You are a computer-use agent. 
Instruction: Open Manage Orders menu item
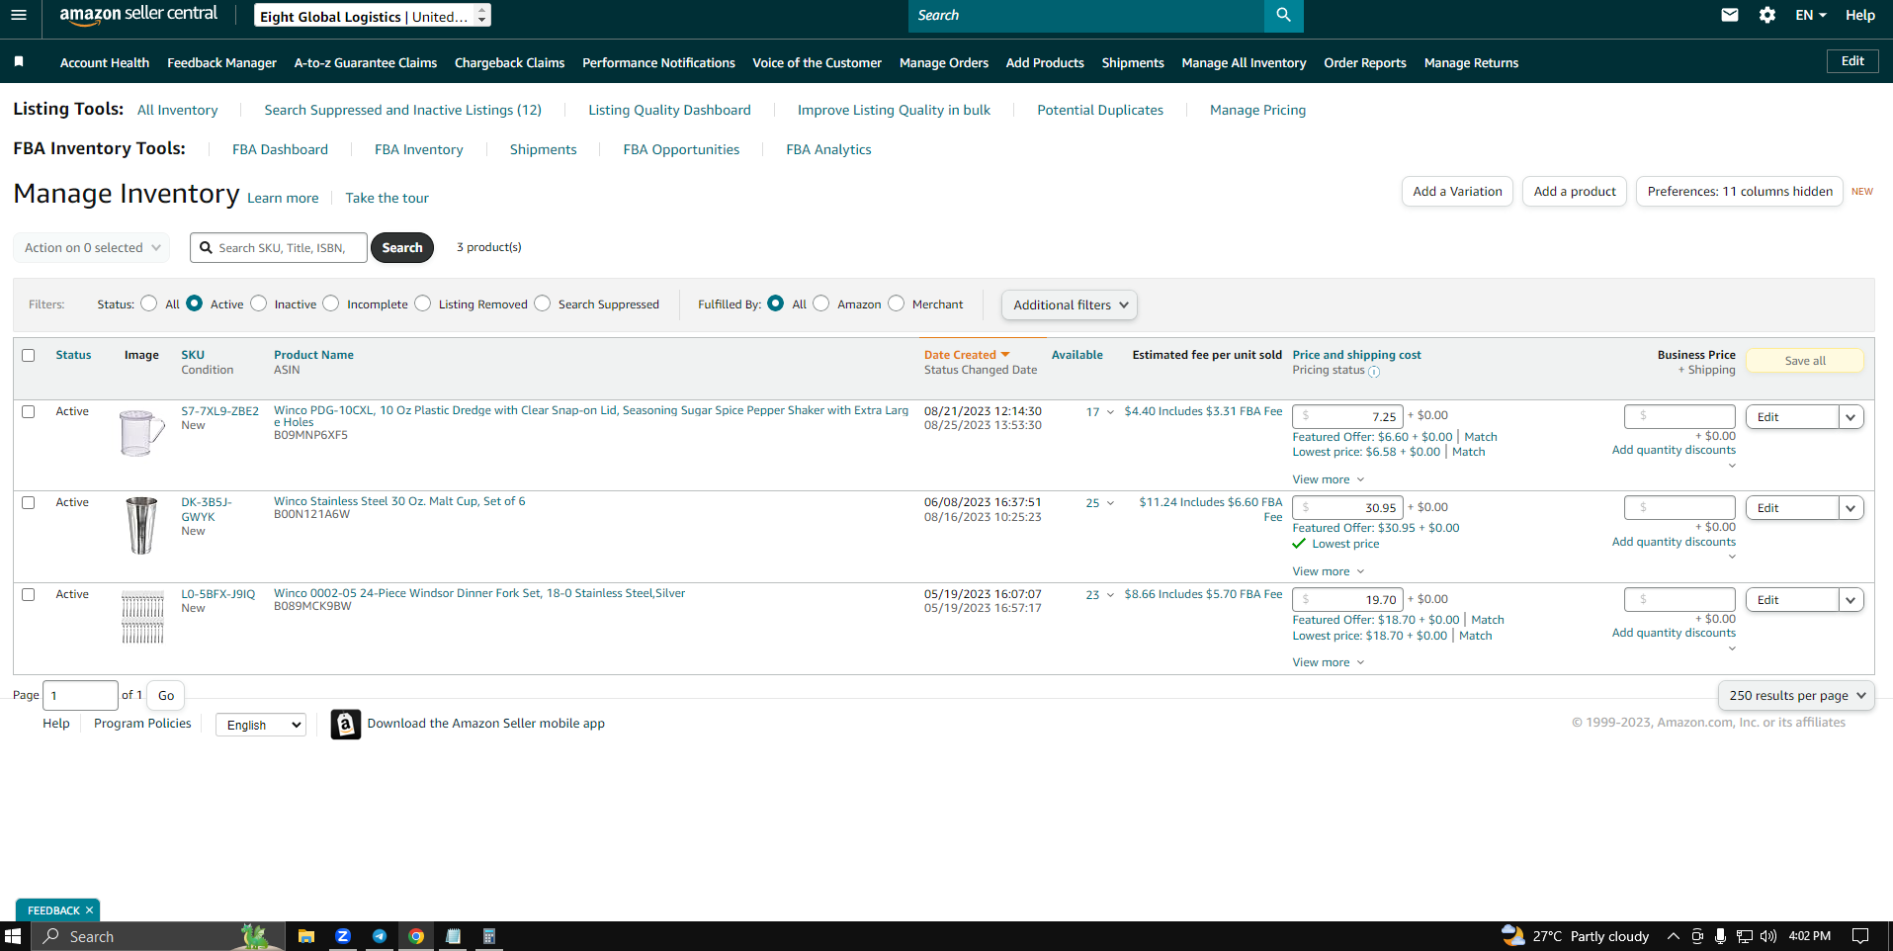pyautogui.click(x=944, y=62)
